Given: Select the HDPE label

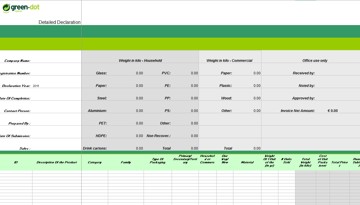Looking at the screenshot, I should 101,136.
